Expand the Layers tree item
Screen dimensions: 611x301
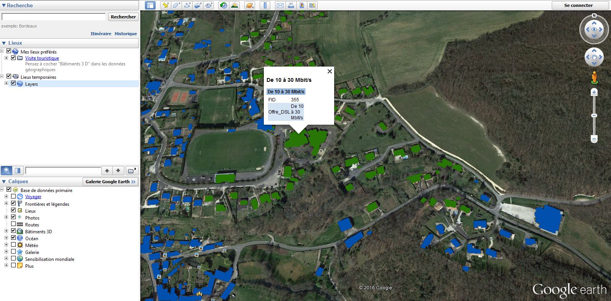6,83
